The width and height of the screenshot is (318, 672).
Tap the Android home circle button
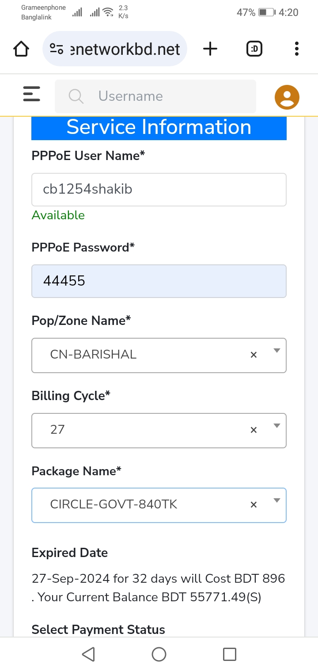tap(159, 654)
